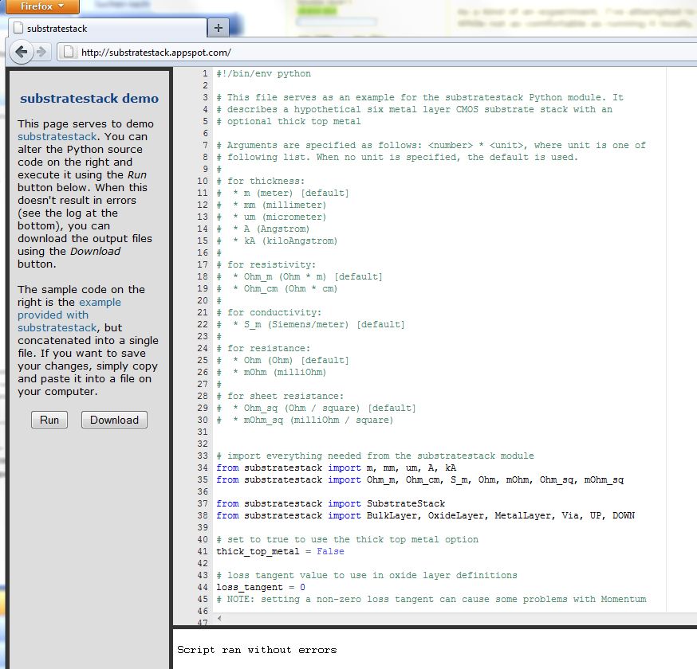Click the 'mm (millimeter)' comment line
The width and height of the screenshot is (697, 669).
click(272, 205)
